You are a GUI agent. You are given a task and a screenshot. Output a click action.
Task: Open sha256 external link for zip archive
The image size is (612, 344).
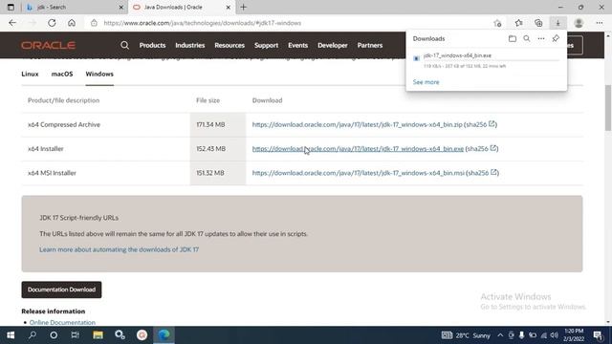pos(492,124)
